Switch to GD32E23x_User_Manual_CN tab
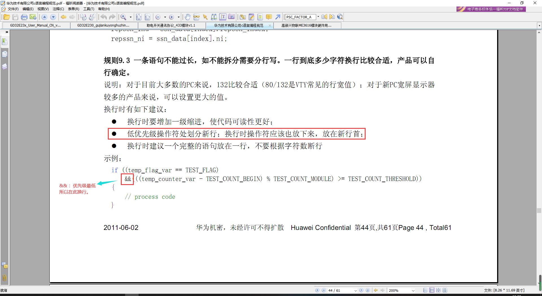This screenshot has height=296, width=542. click(35, 25)
